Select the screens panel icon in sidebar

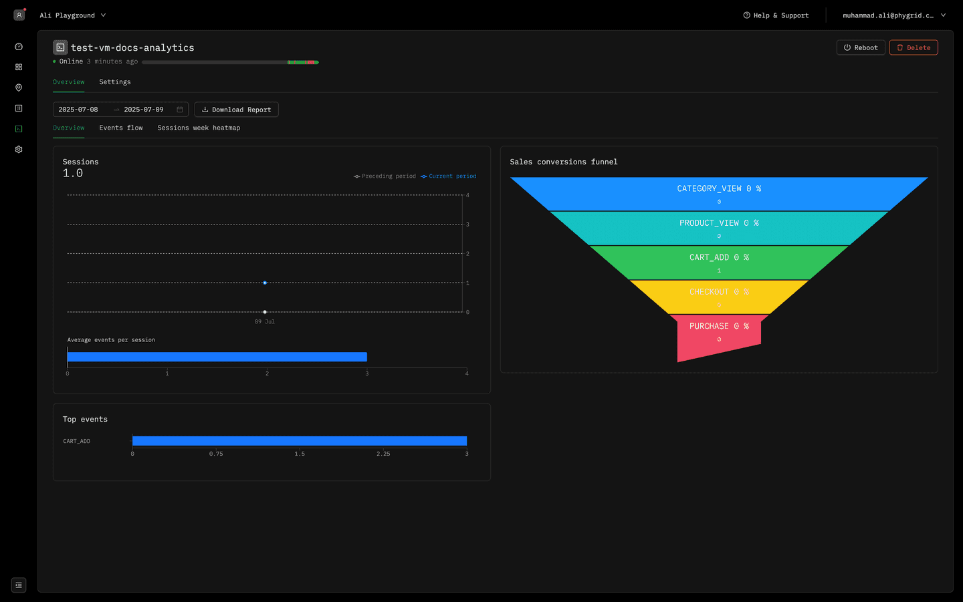tap(19, 108)
